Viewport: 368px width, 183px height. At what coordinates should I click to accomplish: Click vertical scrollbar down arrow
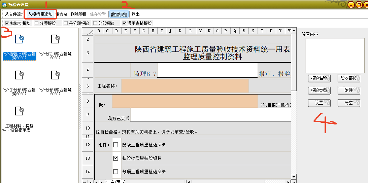click(293, 177)
